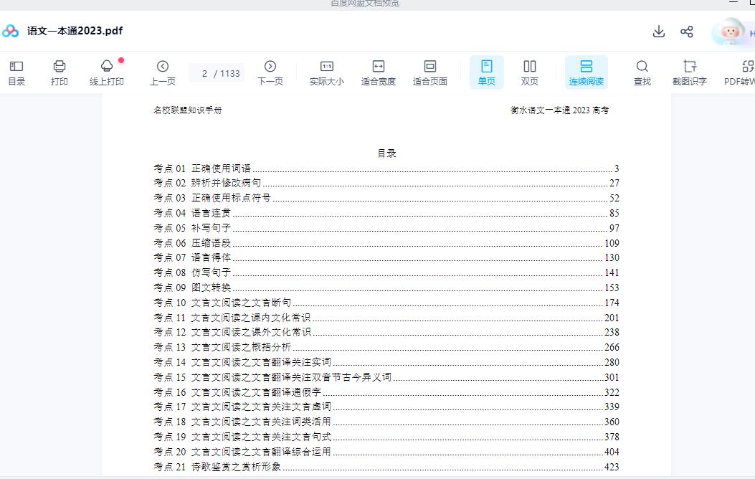The height and width of the screenshot is (479, 755).
Task: Enable 双页 two-page view mode
Action: tap(530, 72)
